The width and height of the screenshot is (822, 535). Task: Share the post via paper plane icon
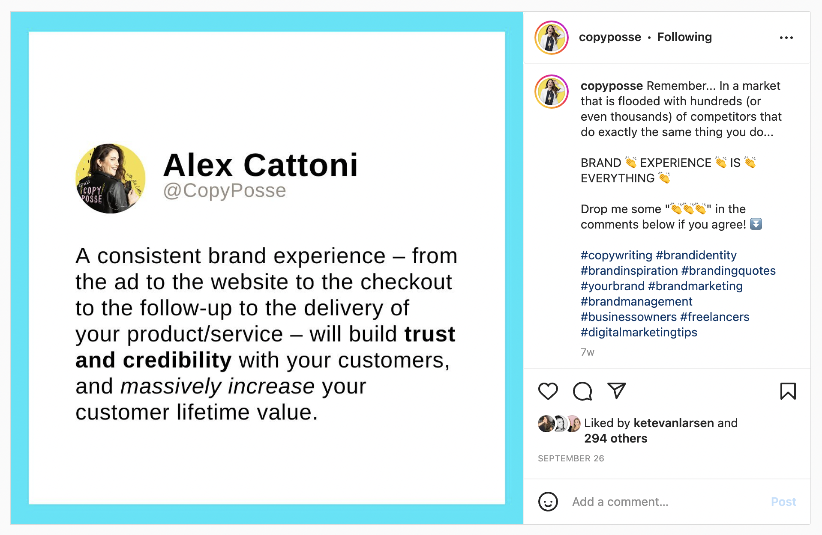click(617, 390)
